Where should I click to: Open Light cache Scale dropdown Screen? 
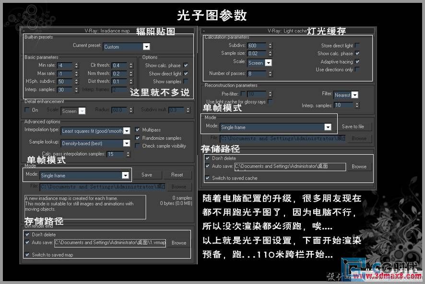point(260,63)
